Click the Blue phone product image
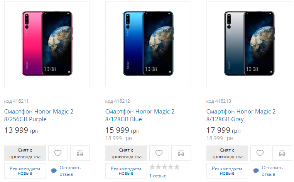The image size is (294, 182). coord(148,43)
